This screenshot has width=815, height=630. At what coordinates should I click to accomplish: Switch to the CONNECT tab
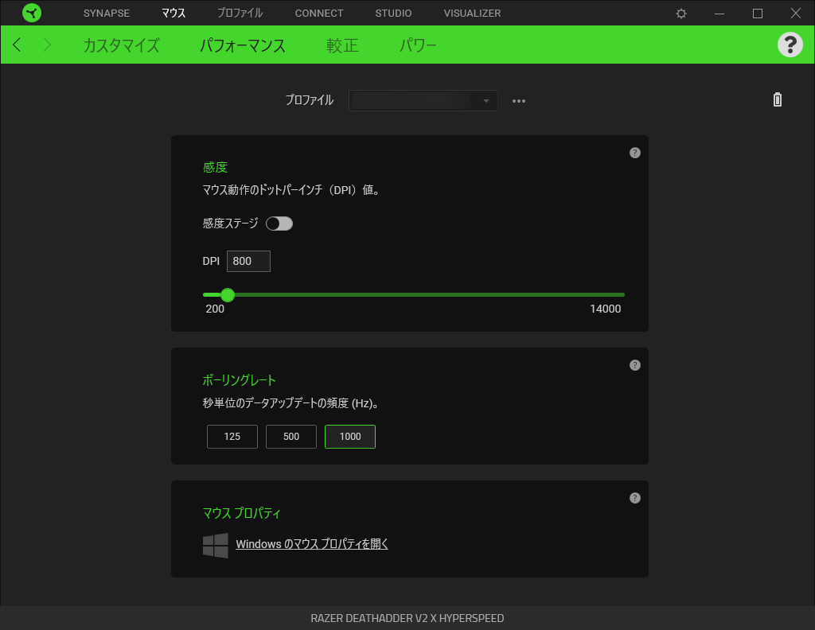pyautogui.click(x=319, y=13)
